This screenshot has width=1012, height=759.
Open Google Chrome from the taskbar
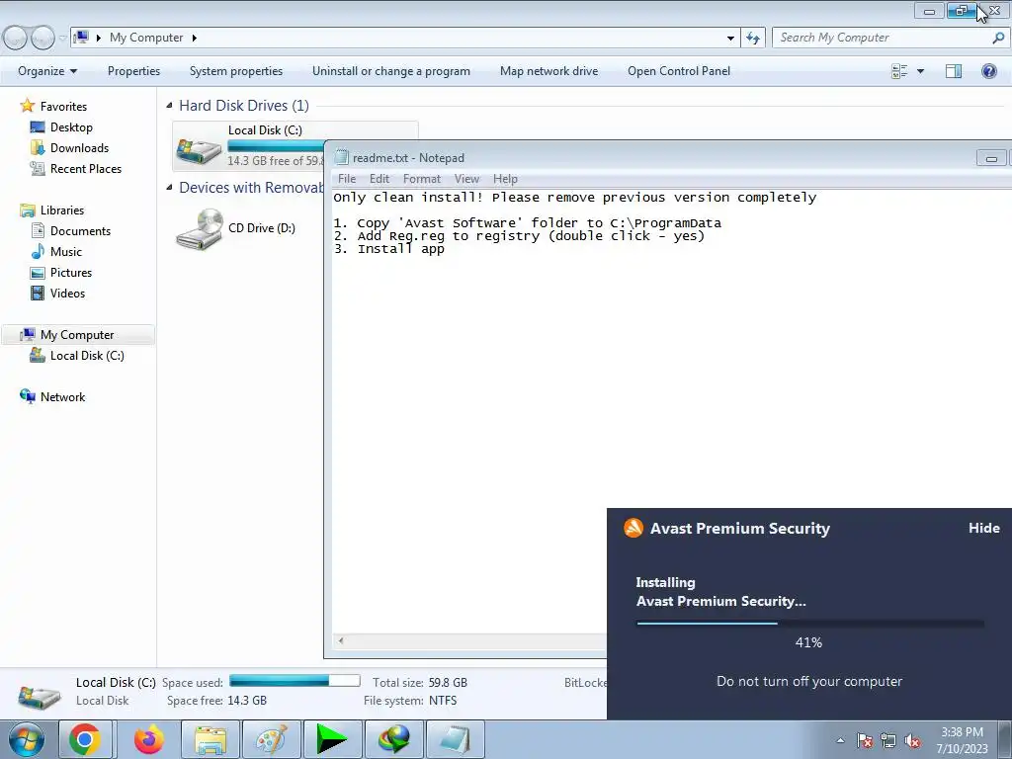click(x=85, y=739)
